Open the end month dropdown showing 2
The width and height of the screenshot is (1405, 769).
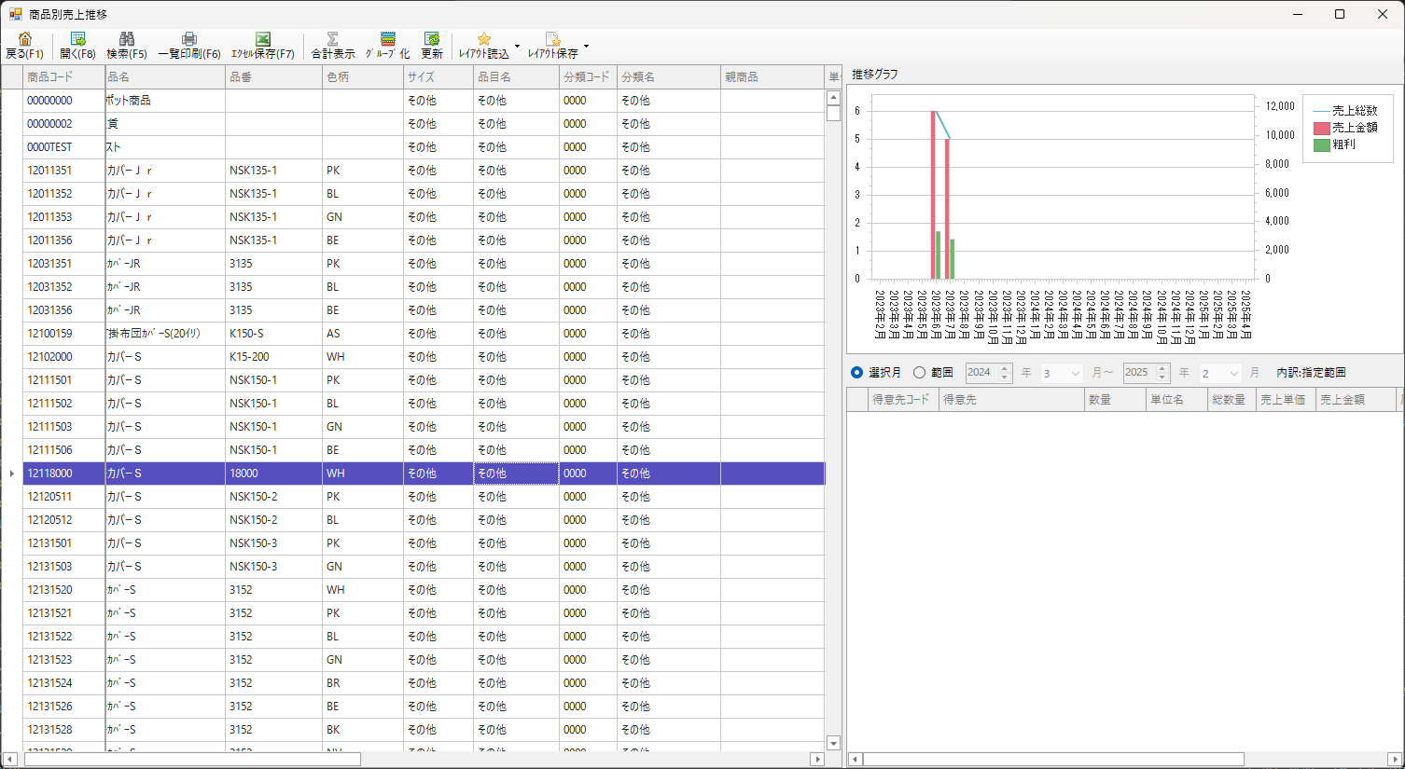pyautogui.click(x=1233, y=373)
